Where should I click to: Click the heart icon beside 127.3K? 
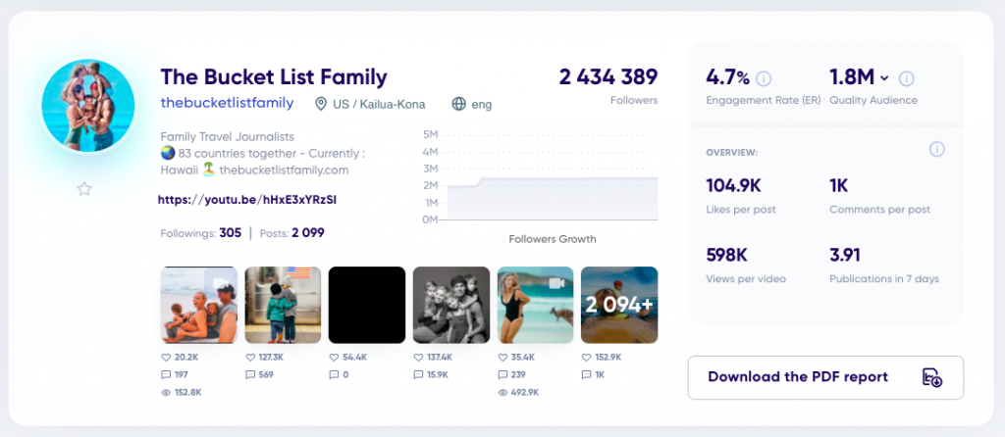[x=250, y=357]
